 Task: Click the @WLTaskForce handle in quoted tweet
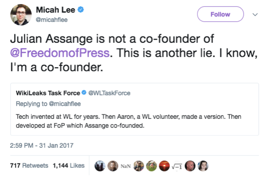click(109, 93)
